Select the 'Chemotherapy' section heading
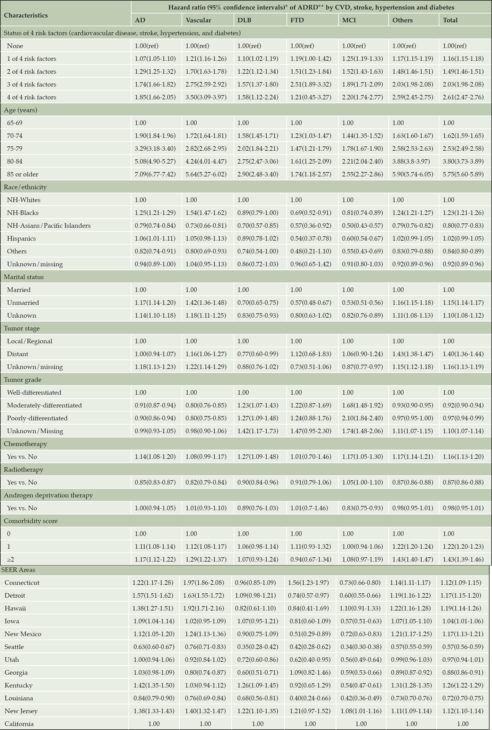Viewport: 492px width, 730px height. coord(25,444)
